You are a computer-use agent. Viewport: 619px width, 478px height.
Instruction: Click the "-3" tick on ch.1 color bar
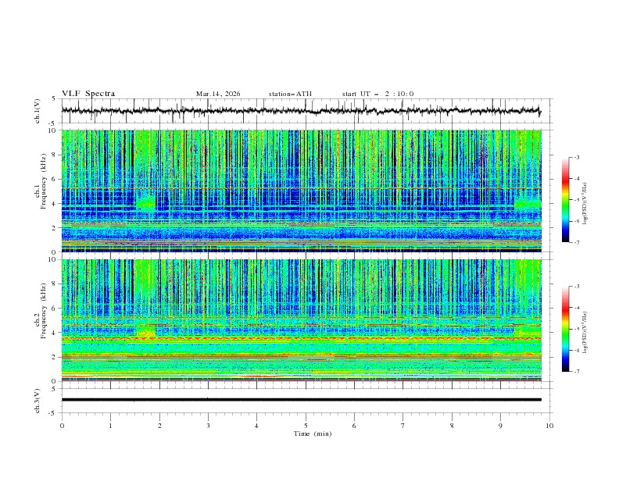pos(577,157)
